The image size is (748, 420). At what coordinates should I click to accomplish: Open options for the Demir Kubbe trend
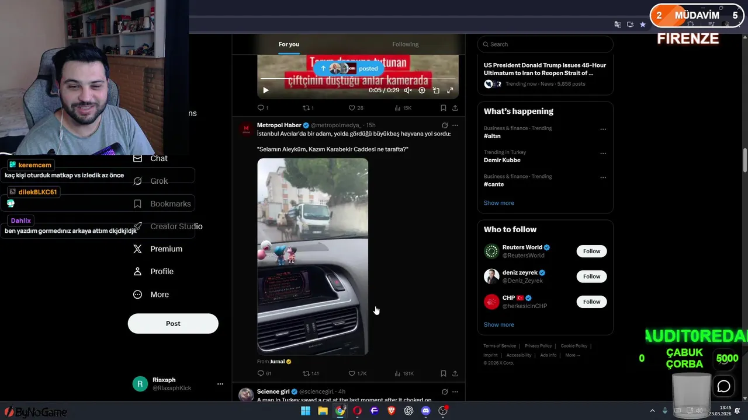click(603, 153)
